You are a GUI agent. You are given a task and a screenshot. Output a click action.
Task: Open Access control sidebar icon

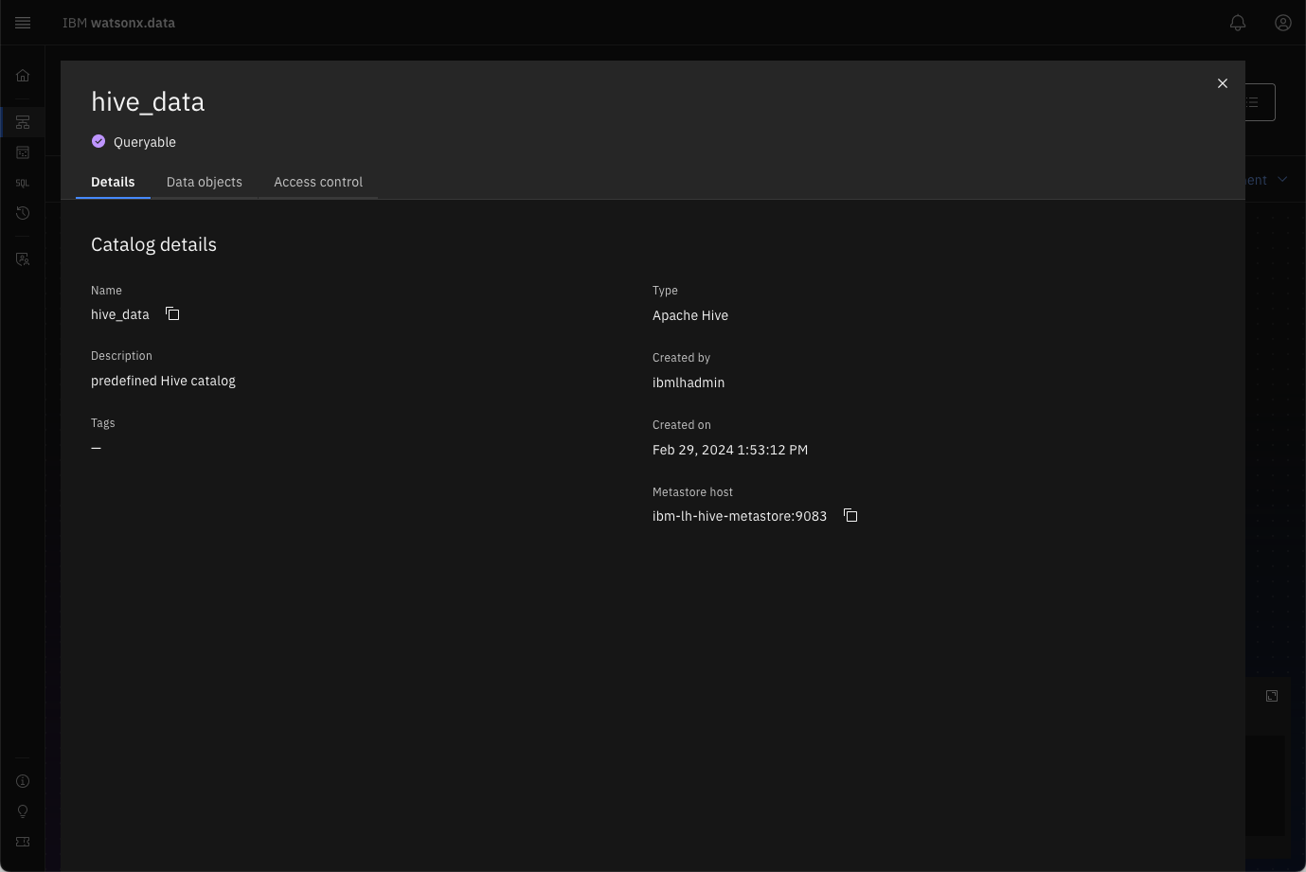[23, 258]
